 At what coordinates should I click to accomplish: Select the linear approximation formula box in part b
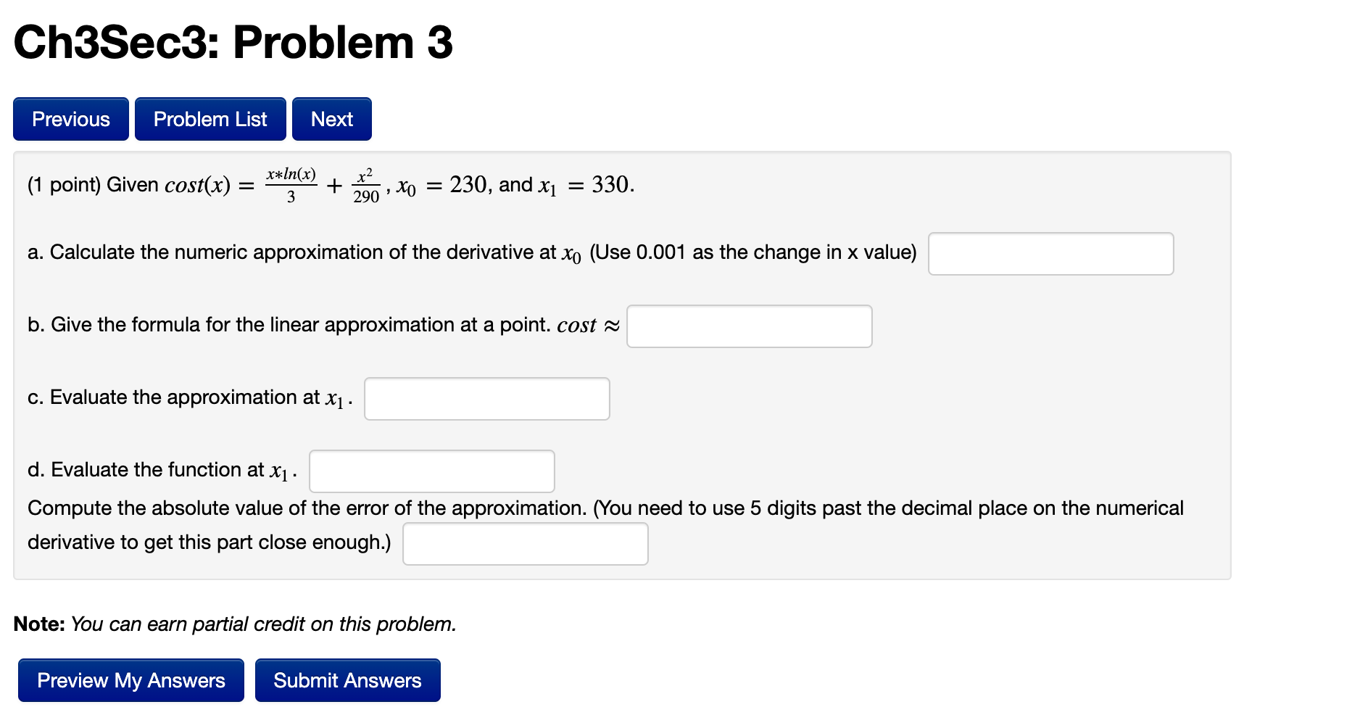(750, 326)
